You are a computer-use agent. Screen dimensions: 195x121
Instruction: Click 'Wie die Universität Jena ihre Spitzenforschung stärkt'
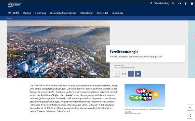136,57
